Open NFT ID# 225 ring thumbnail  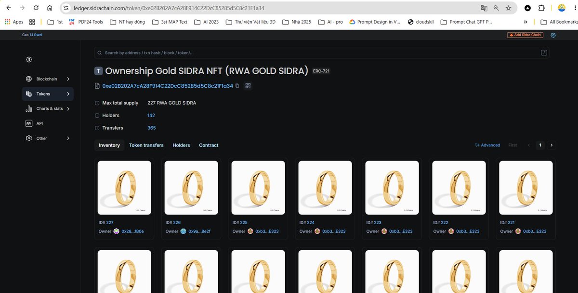258,187
